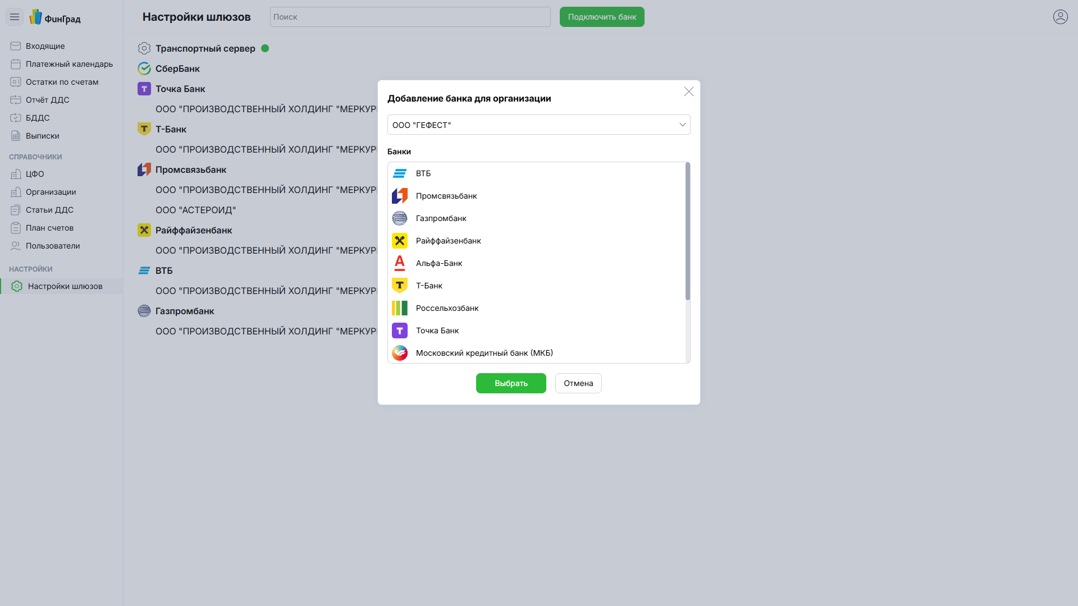Open the user profile icon
The height and width of the screenshot is (606, 1078).
(1060, 17)
